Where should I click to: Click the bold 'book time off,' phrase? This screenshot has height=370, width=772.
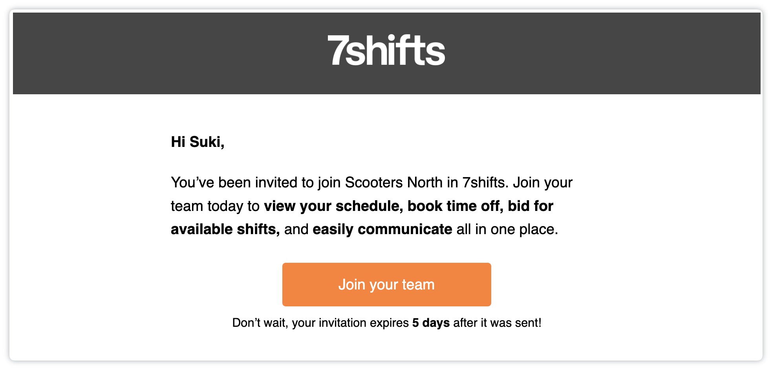click(455, 206)
